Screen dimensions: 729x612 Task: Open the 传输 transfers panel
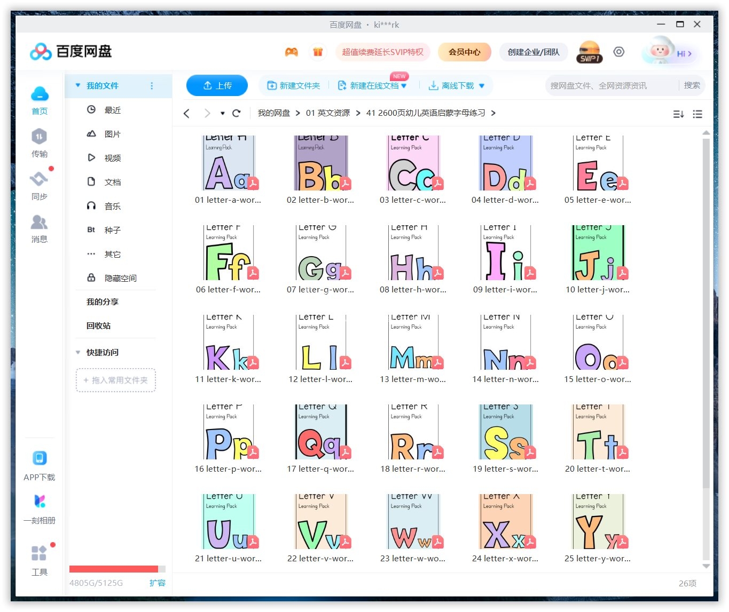coord(39,143)
